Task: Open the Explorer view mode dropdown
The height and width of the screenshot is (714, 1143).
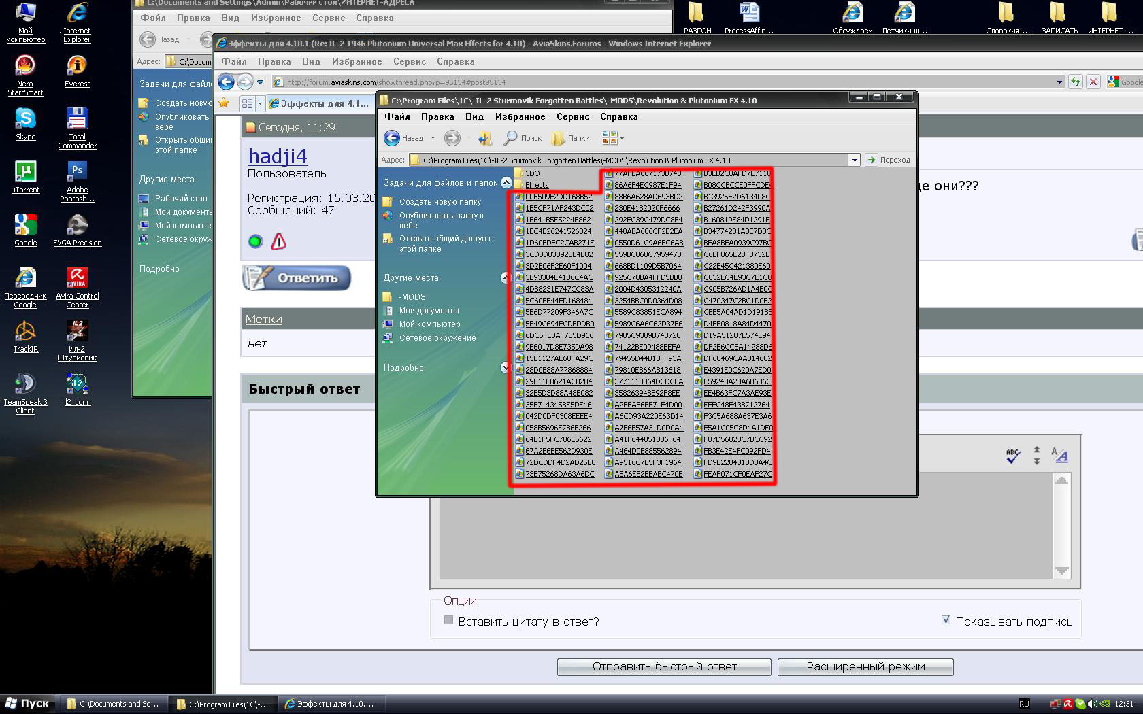Action: tap(622, 138)
